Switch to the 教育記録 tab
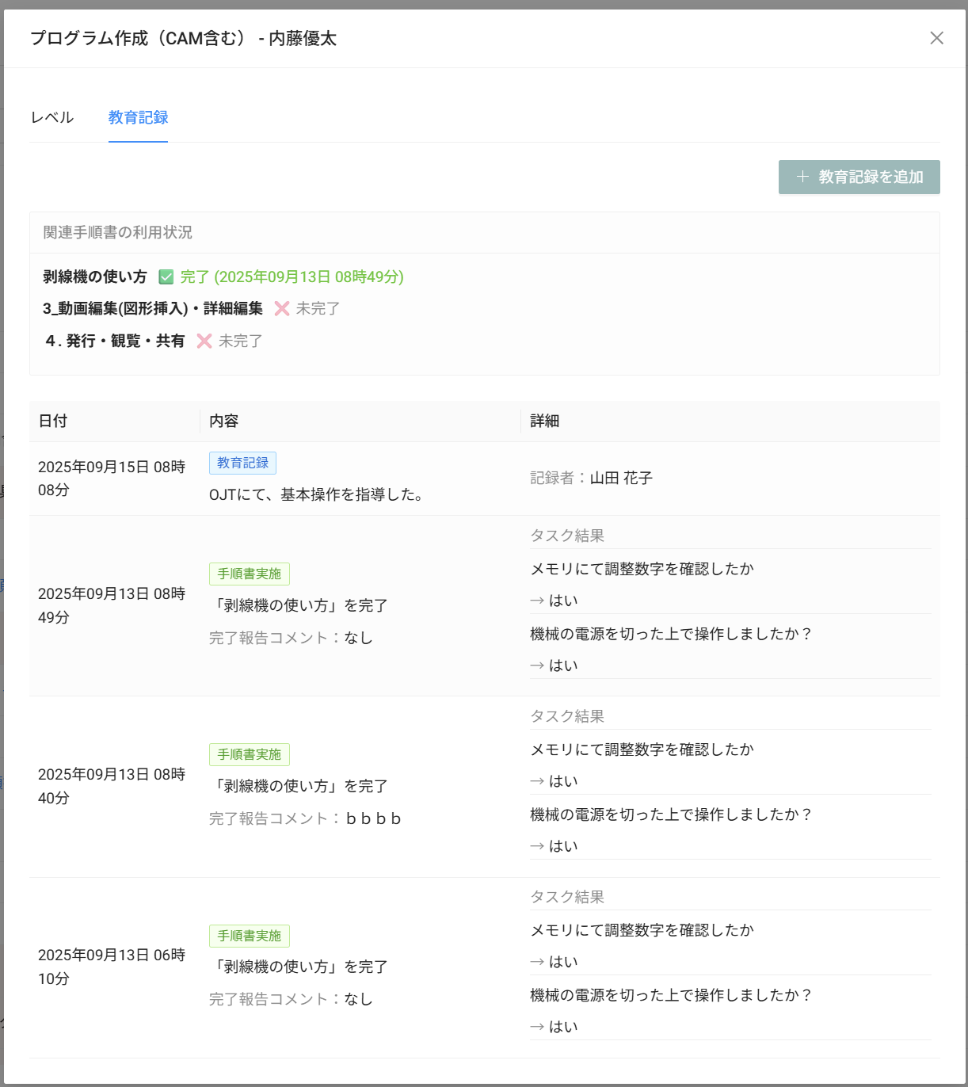Viewport: 968px width, 1087px height. click(x=137, y=116)
